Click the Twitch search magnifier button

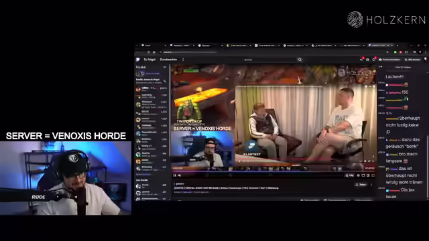click(x=300, y=60)
